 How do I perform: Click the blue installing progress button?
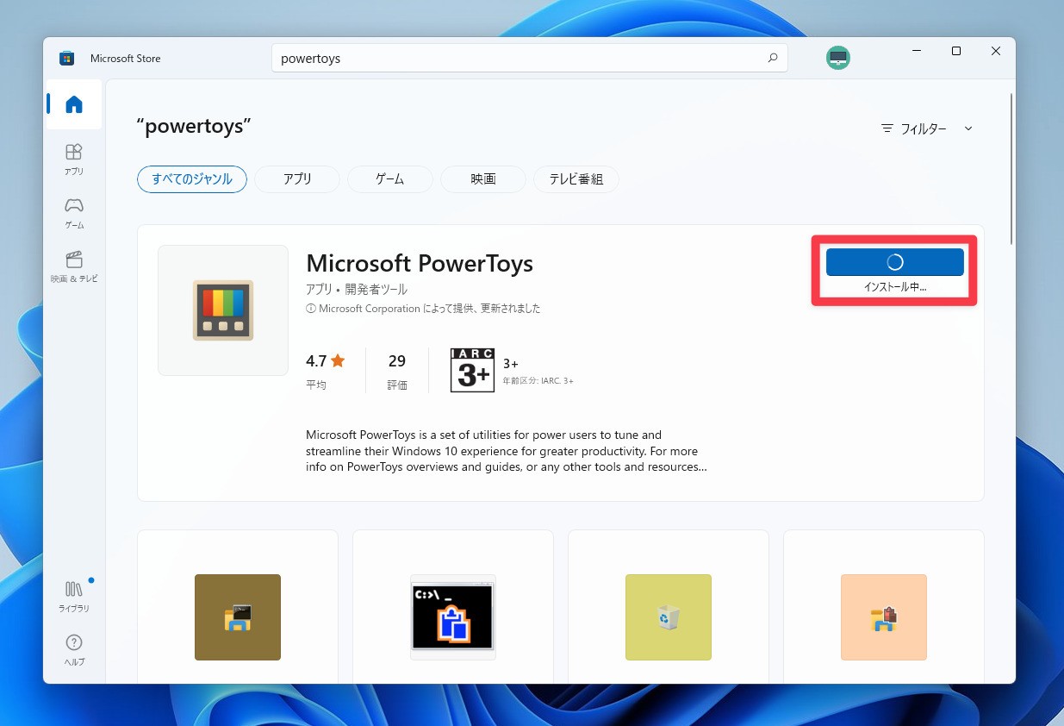(895, 262)
